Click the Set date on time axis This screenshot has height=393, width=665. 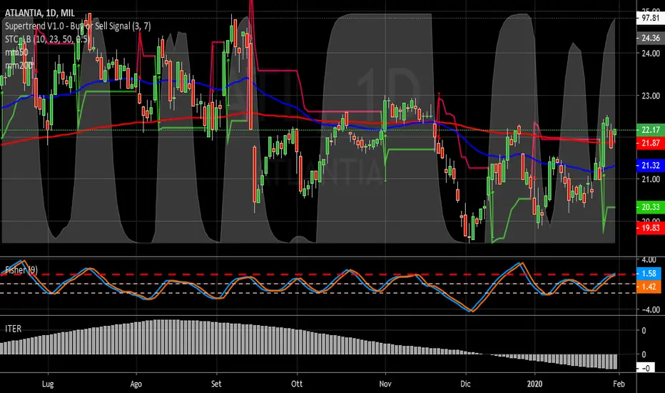tap(216, 384)
